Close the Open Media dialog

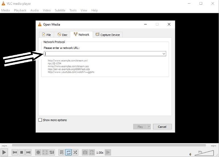click(x=169, y=24)
